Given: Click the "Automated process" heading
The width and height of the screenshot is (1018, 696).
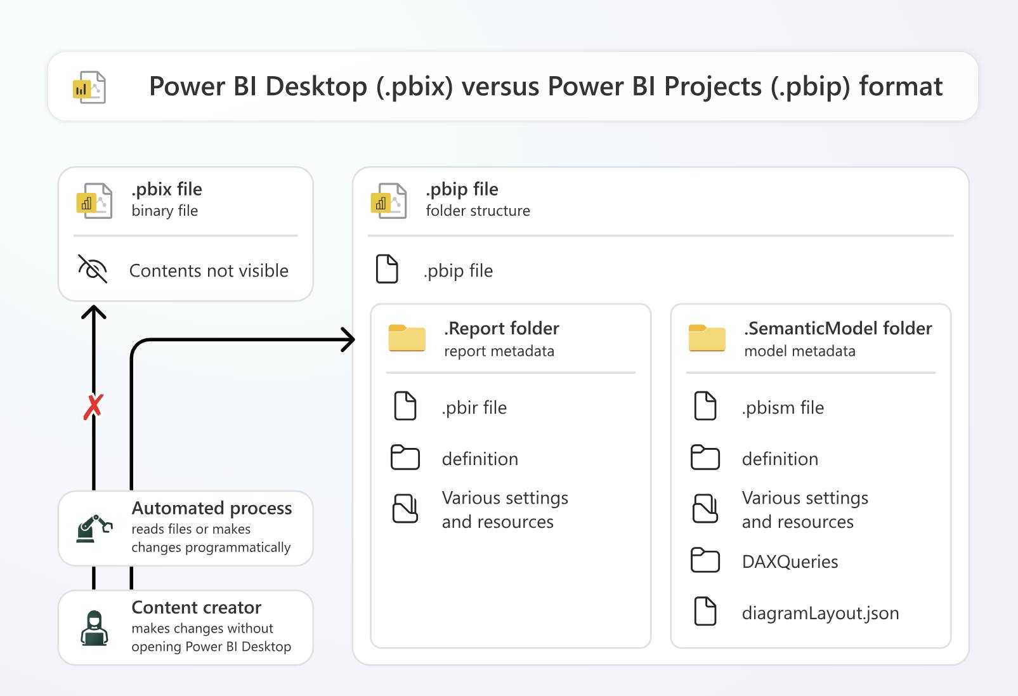Looking at the screenshot, I should click(212, 508).
